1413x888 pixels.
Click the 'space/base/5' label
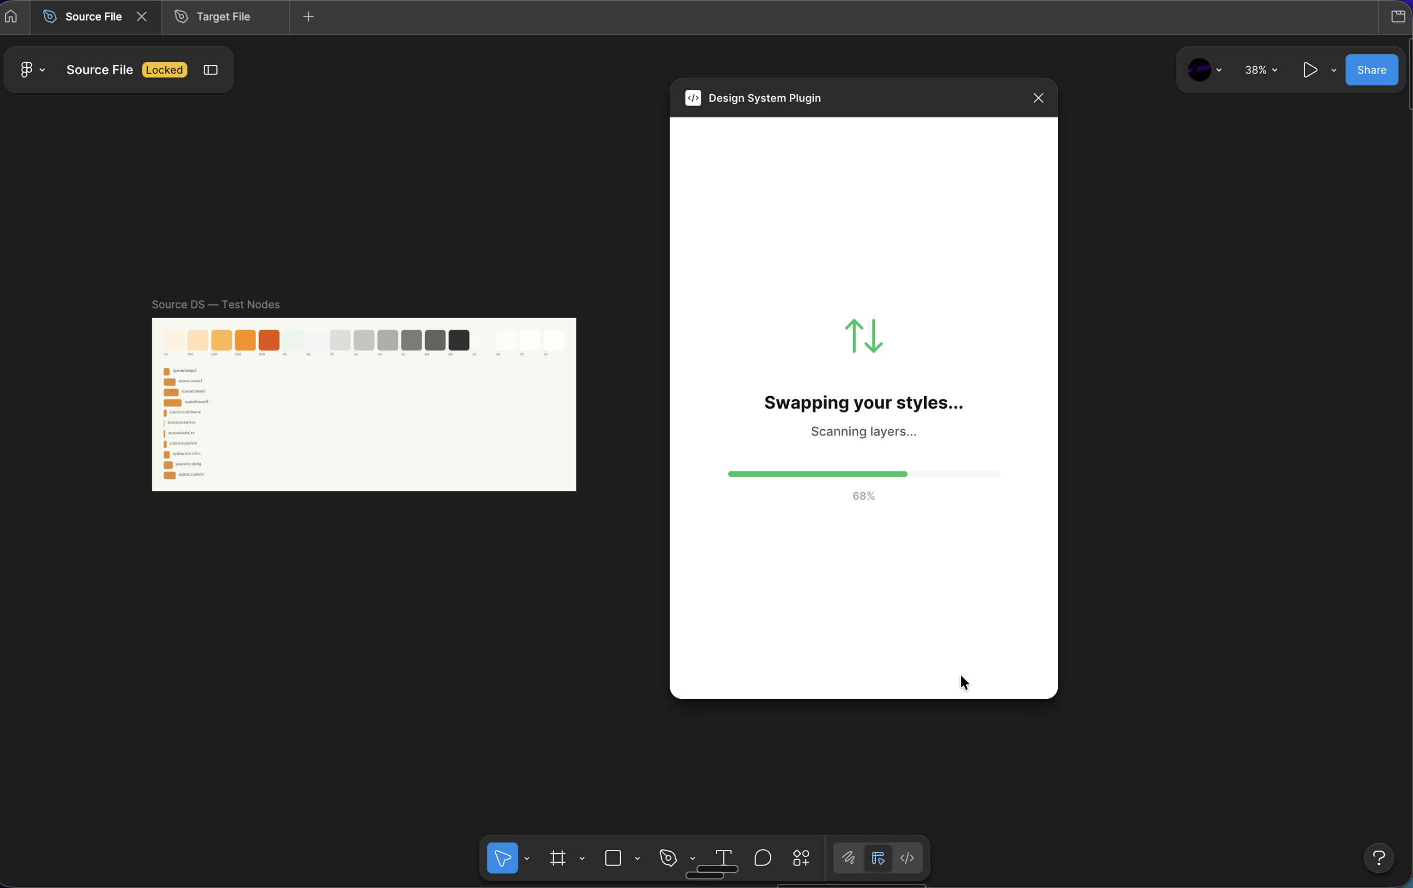coord(194,391)
